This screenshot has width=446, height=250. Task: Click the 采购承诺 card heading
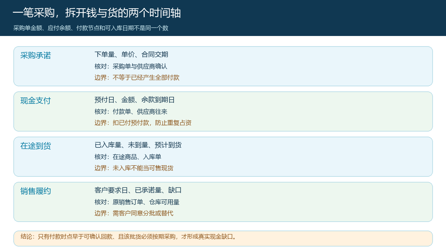point(36,55)
